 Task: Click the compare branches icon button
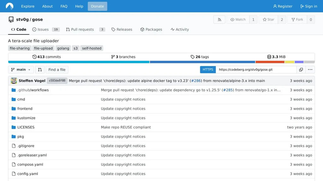40,70
